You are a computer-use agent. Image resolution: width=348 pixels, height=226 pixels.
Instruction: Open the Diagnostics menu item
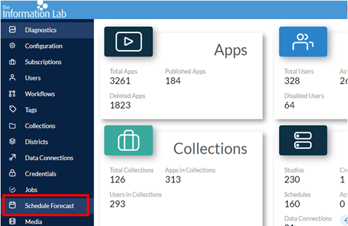(47, 29)
